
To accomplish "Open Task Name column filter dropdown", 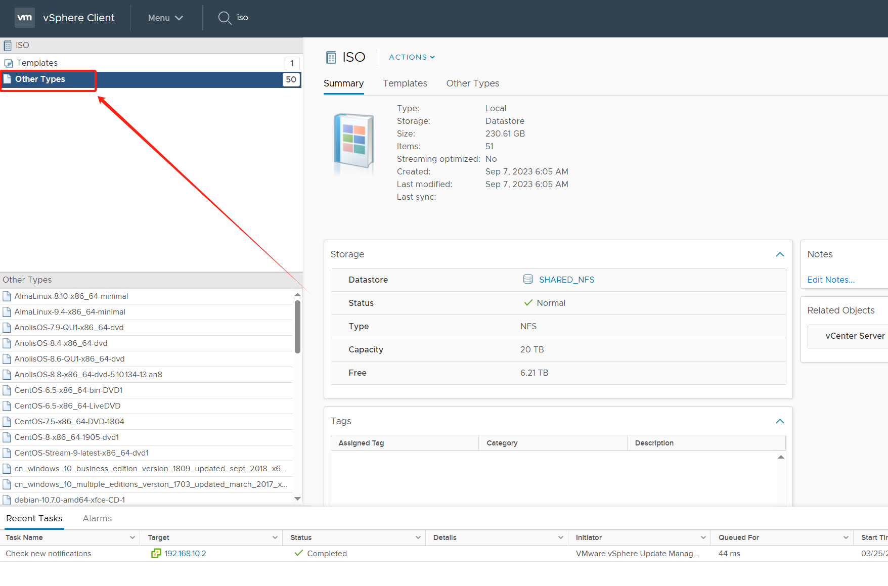I will (x=132, y=537).
